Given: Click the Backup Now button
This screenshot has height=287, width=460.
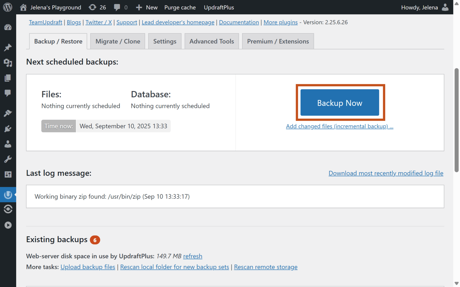Looking at the screenshot, I should (x=339, y=103).
